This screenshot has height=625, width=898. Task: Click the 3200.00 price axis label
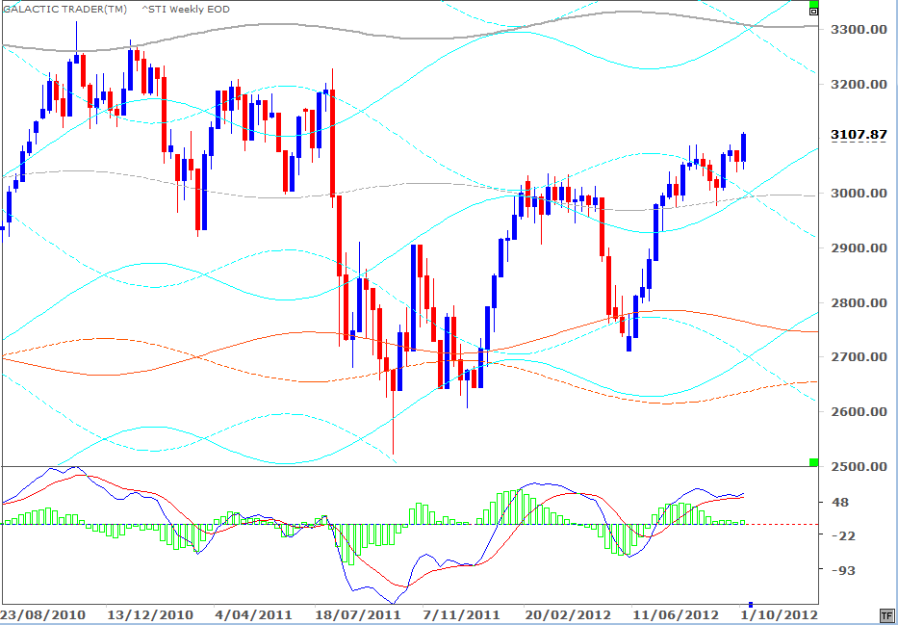(x=860, y=84)
